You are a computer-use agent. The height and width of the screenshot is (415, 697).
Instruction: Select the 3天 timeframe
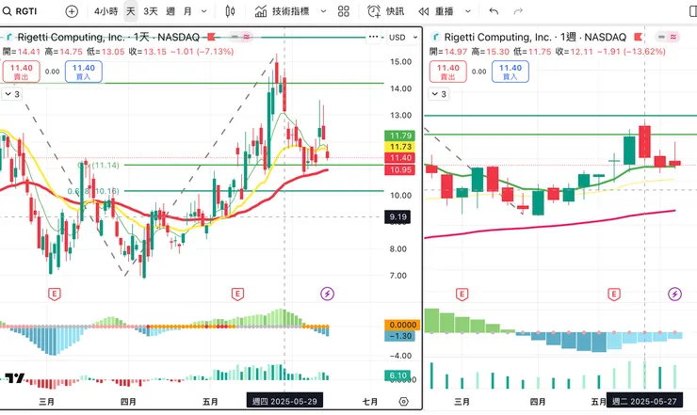click(x=151, y=11)
